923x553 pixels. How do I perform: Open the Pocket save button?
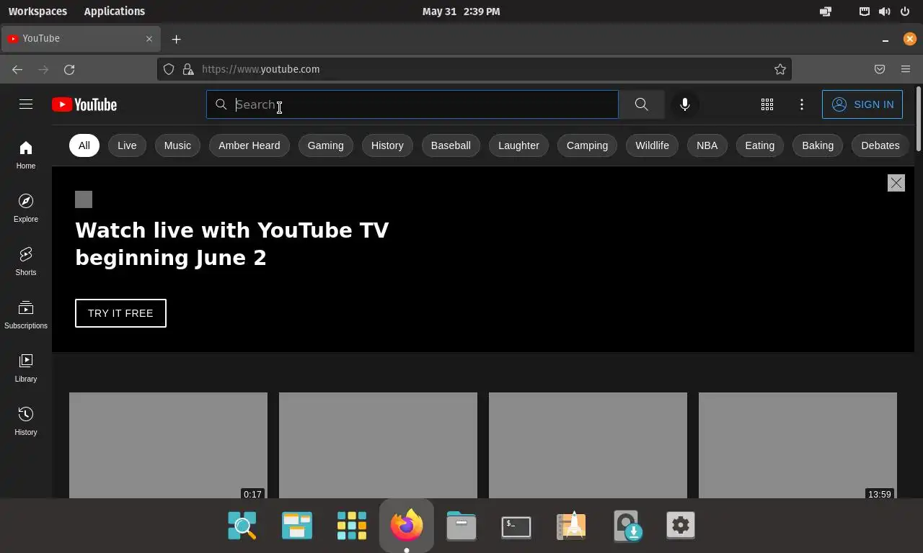point(880,69)
